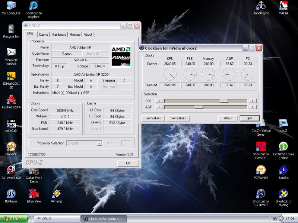The width and height of the screenshot is (298, 223).
Task: Switch to the Mainboard tab in CPU-Z
Action: pos(59,35)
